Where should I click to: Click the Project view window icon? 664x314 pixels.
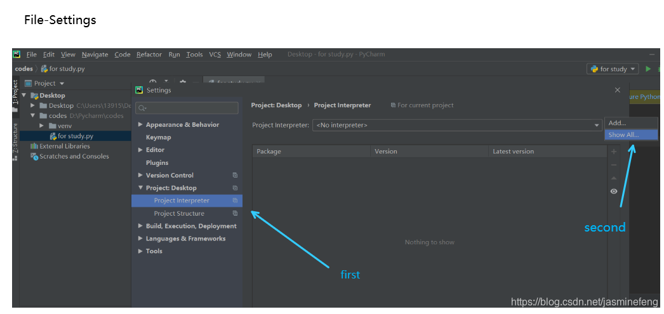coord(29,83)
